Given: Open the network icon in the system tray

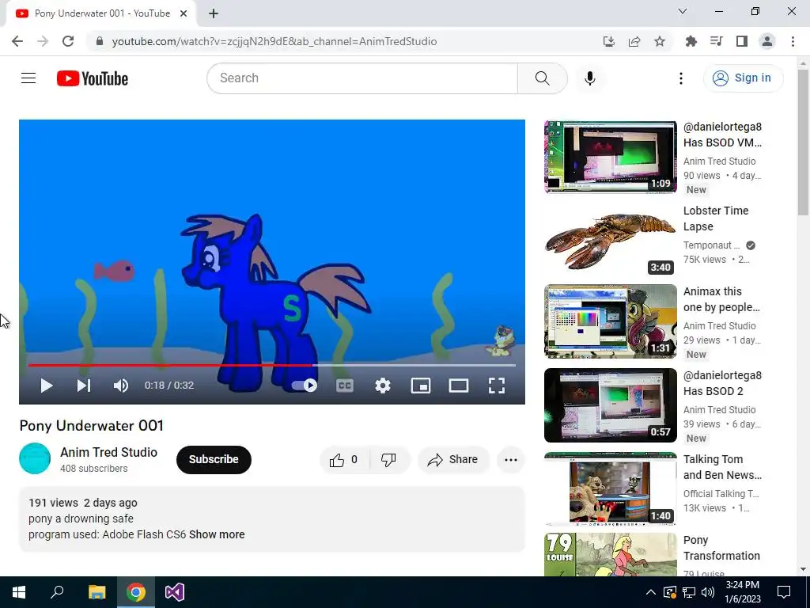Looking at the screenshot, I should [x=689, y=592].
